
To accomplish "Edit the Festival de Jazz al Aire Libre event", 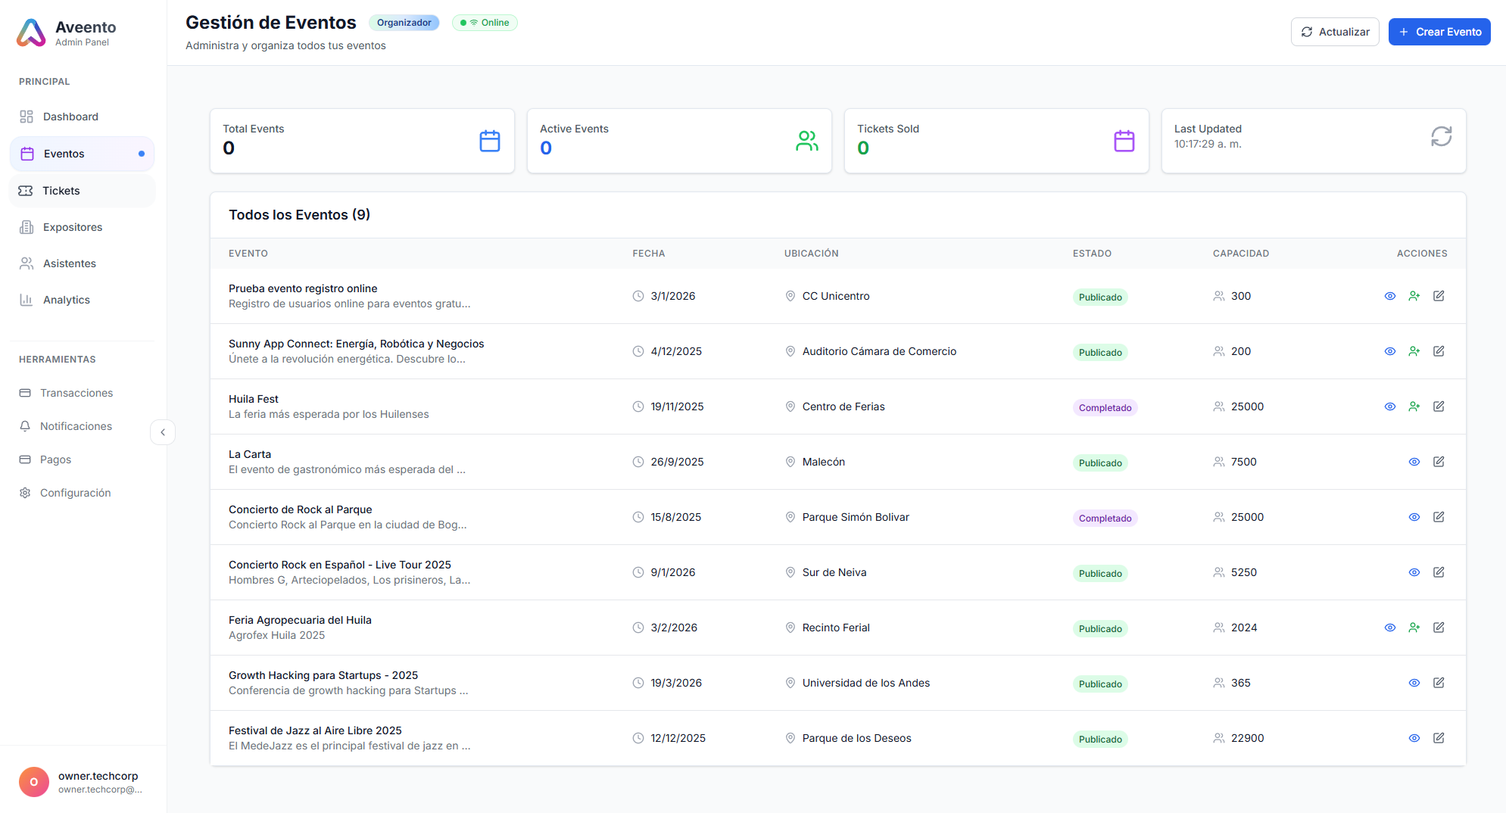I will coord(1439,738).
